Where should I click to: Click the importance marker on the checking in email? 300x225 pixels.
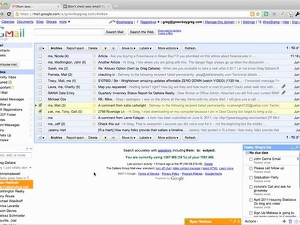[94, 74]
